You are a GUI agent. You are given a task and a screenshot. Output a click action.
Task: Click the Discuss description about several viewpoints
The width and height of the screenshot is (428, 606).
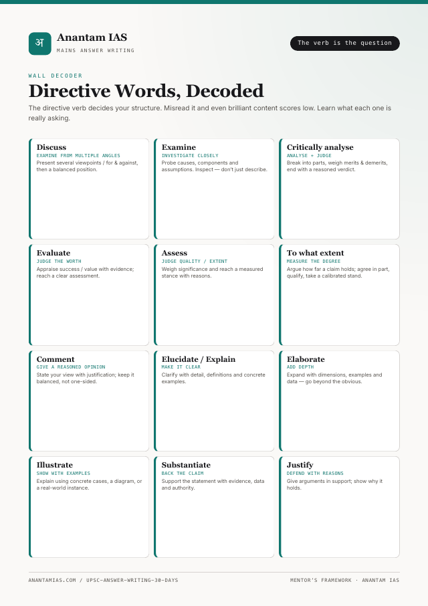pos(88,166)
